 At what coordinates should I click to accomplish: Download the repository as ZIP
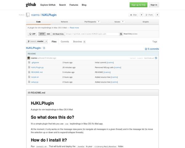coord(32,34)
